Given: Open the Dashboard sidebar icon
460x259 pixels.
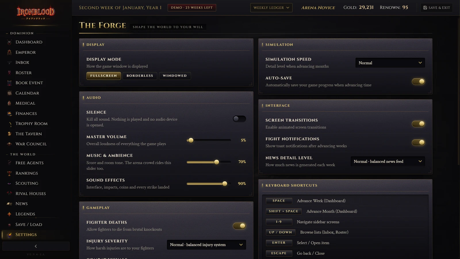Looking at the screenshot, I should (x=9, y=42).
